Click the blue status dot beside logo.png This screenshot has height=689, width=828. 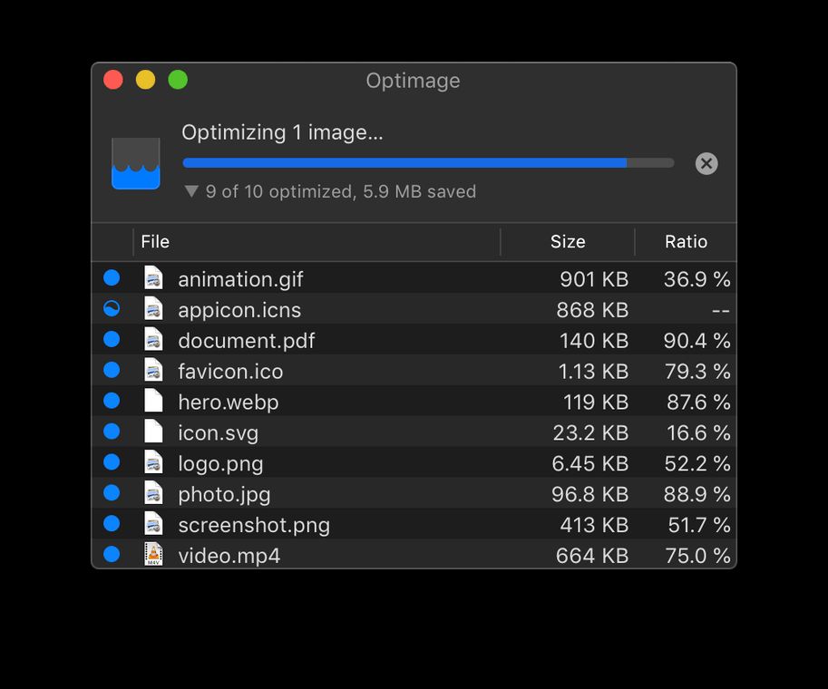click(112, 463)
